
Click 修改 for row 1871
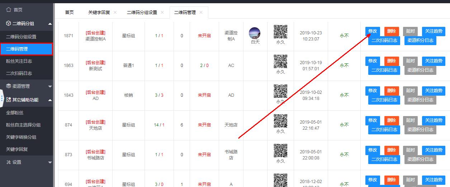373,31
